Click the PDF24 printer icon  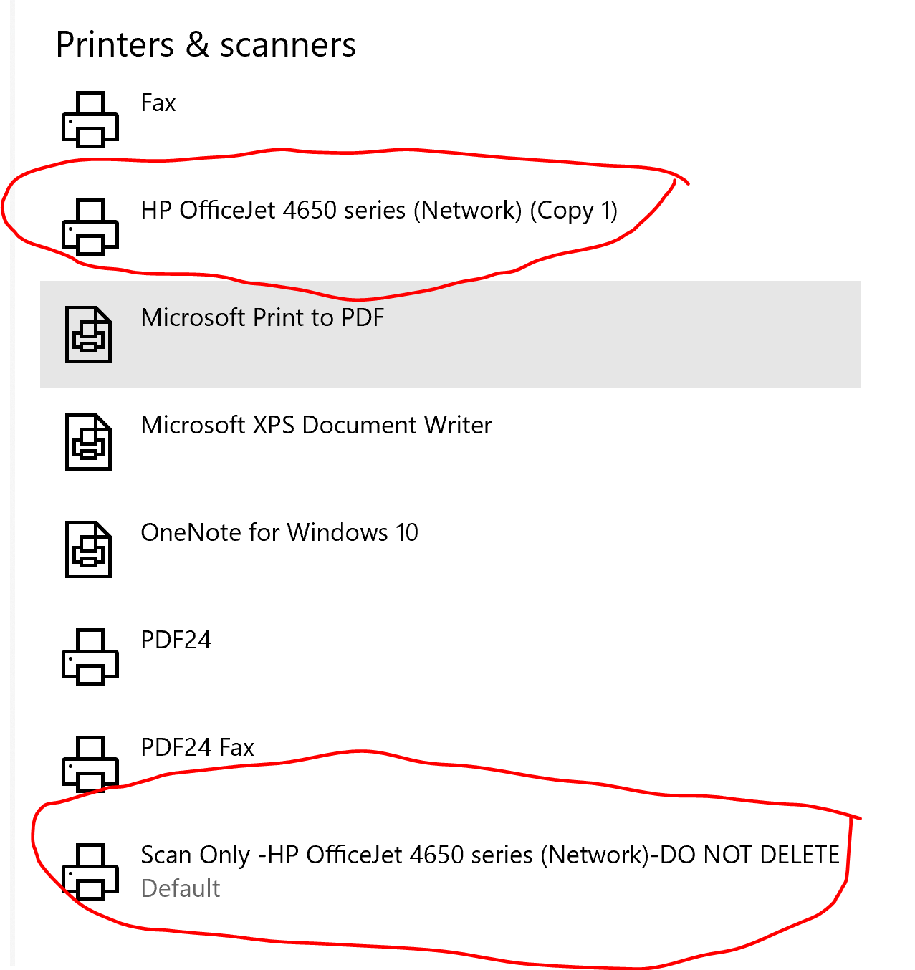(90, 657)
